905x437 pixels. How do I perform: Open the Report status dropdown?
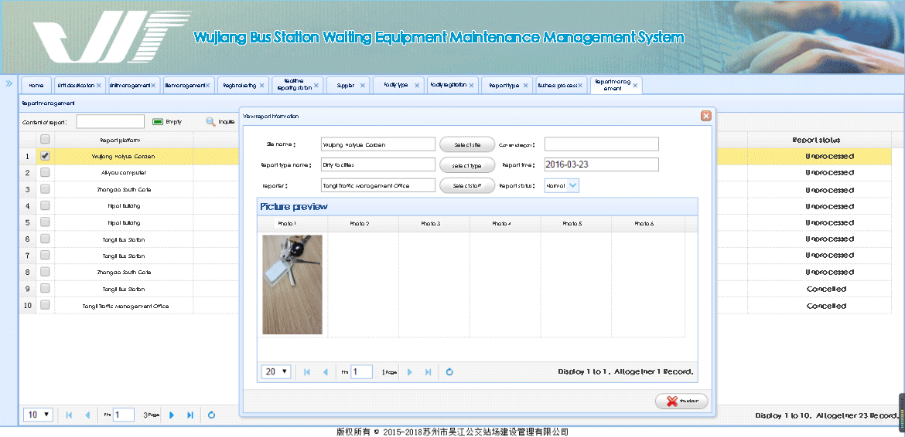pyautogui.click(x=572, y=185)
